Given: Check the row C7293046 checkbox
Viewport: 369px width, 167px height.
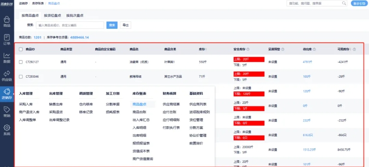Looking at the screenshot, I should [x=21, y=77].
